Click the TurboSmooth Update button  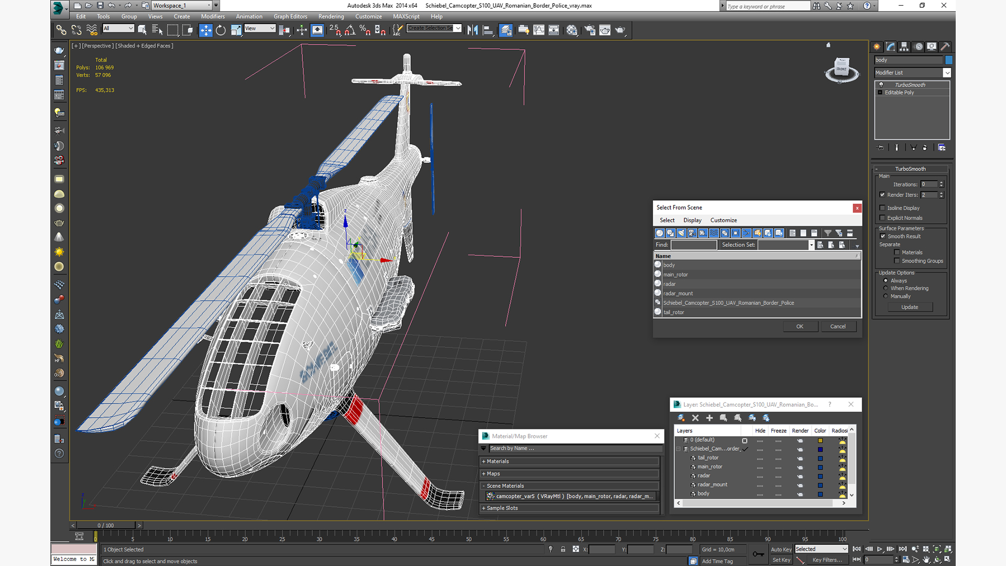click(910, 307)
